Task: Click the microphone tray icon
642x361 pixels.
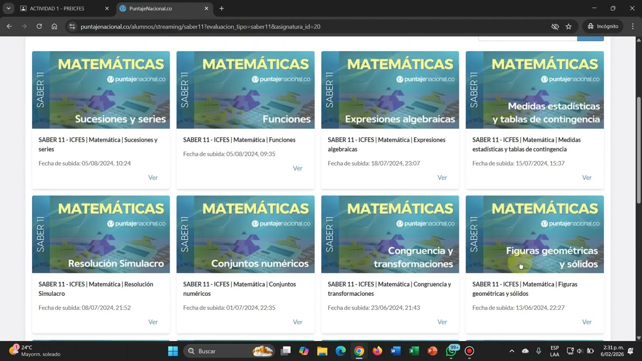Action: [x=539, y=351]
